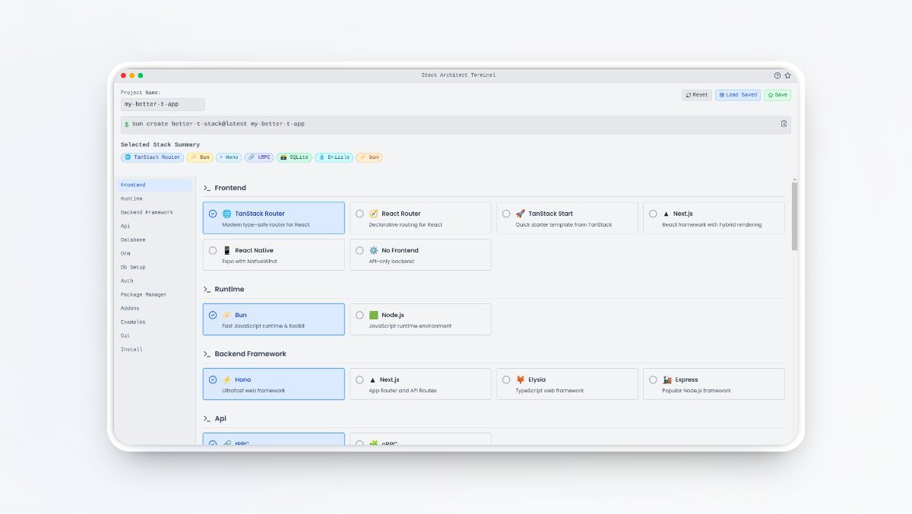912x514 pixels.
Task: Jump to Package Manager section
Action: click(155, 294)
